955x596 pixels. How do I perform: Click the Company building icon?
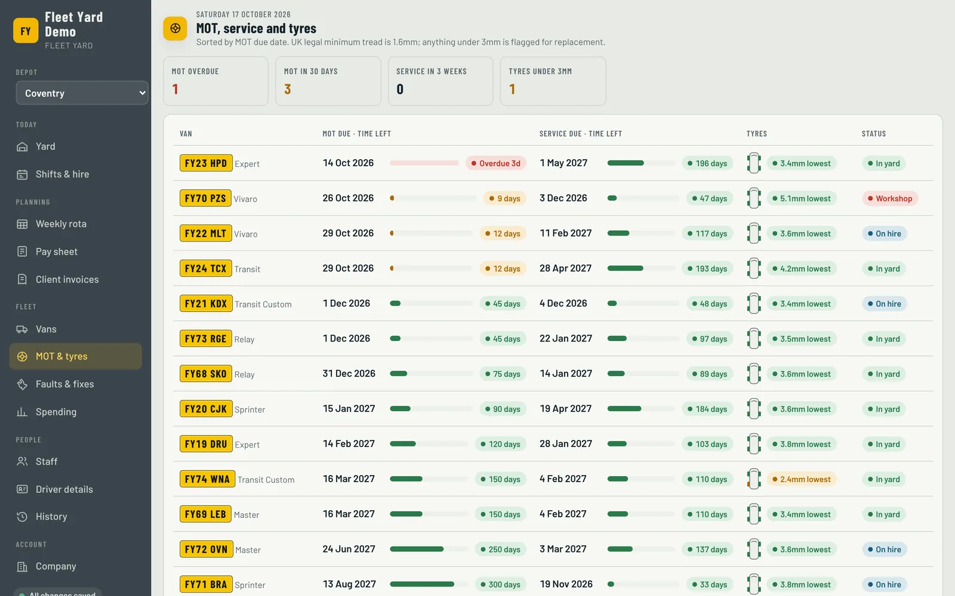pos(22,566)
